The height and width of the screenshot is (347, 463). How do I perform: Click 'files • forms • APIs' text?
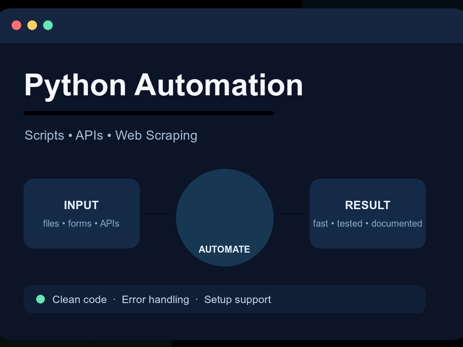(81, 223)
